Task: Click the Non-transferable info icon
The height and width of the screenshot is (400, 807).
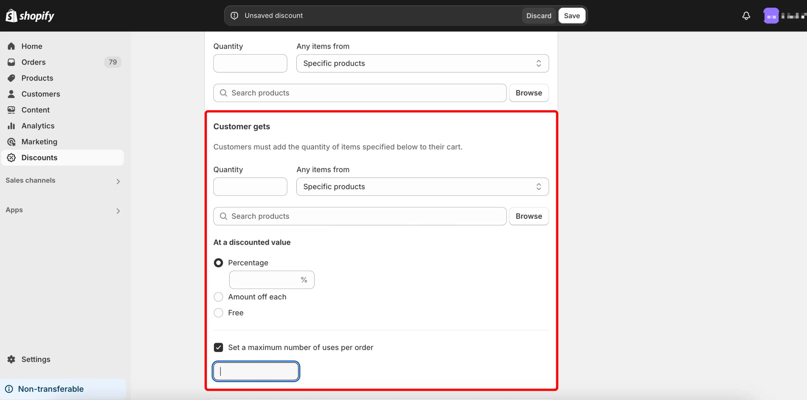Action: [x=9, y=389]
